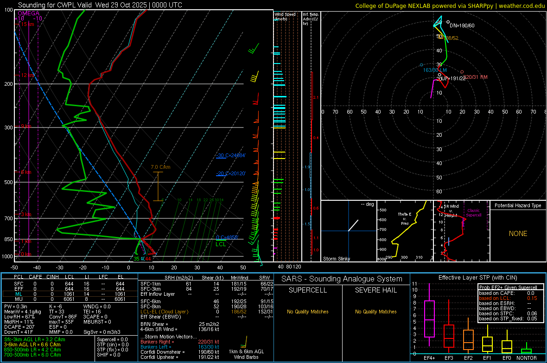The image size is (547, 363).
Task: Click the 'TEI = 16' value
Action: (x=92, y=312)
